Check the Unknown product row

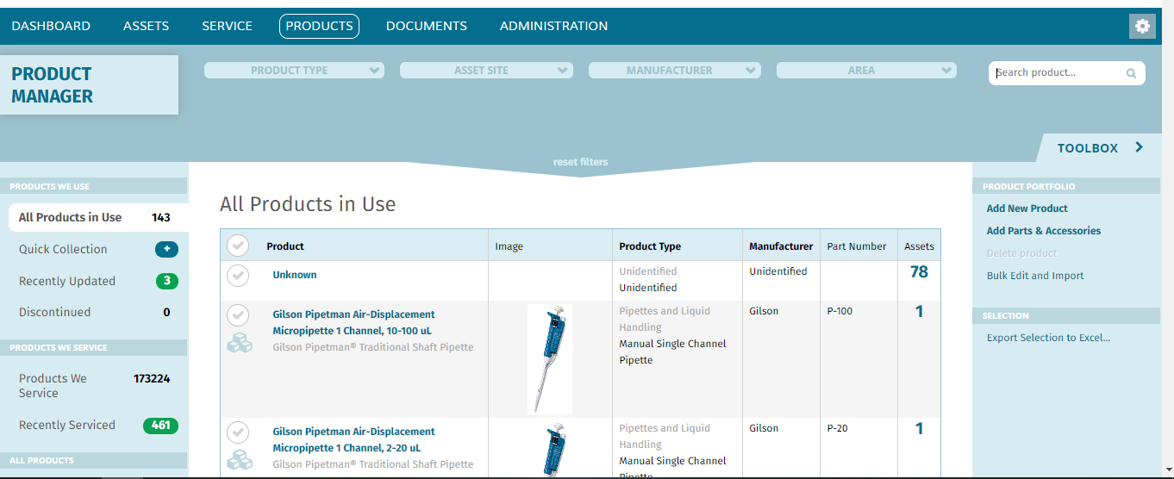coord(238,276)
